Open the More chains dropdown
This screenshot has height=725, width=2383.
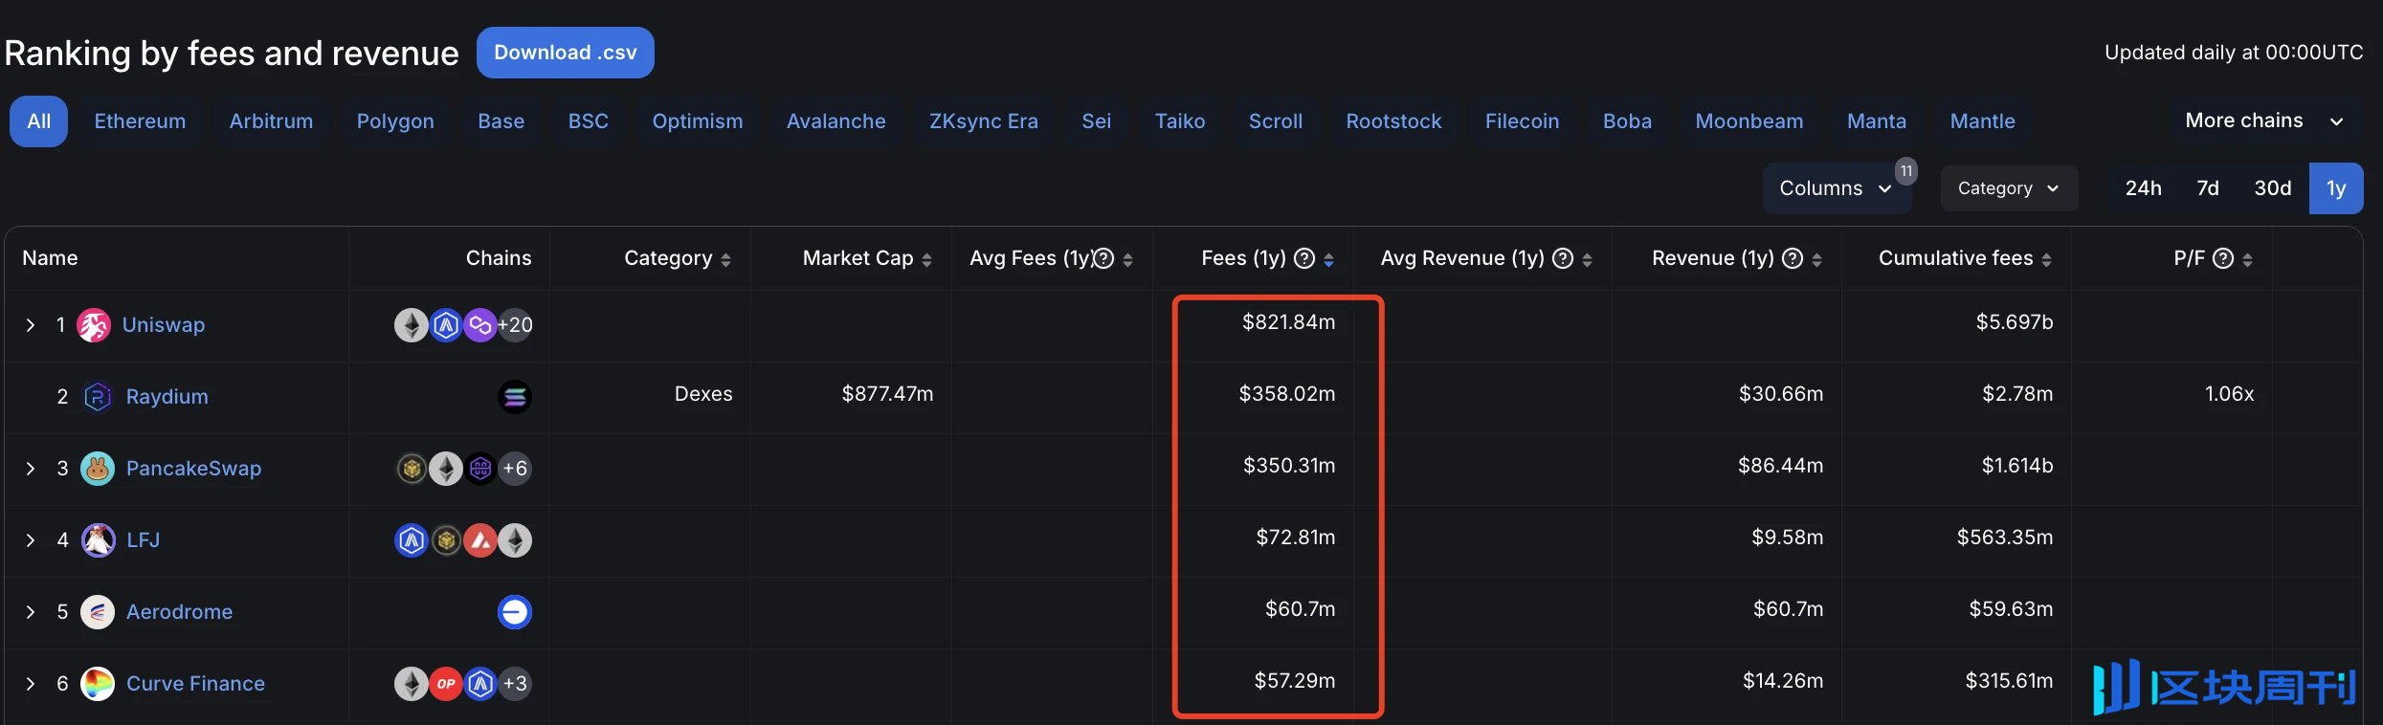pyautogui.click(x=2264, y=121)
